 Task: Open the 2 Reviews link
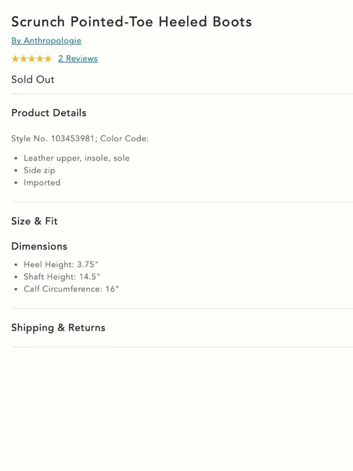point(78,58)
